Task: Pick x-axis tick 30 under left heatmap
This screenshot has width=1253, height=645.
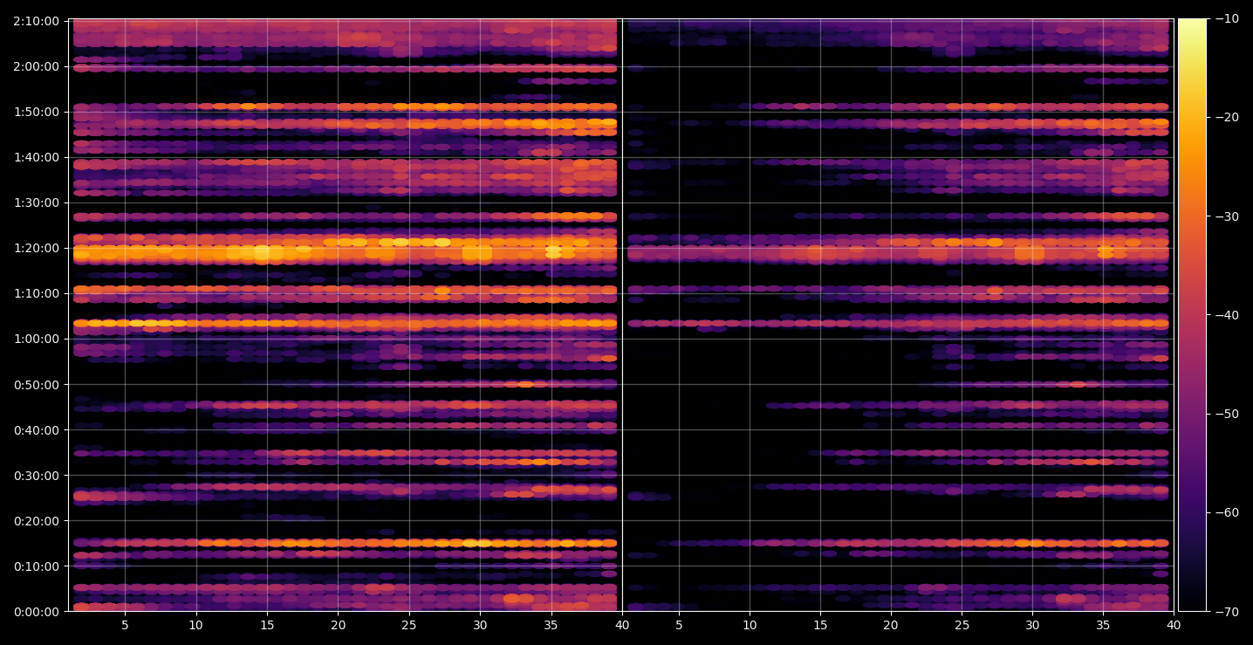Action: click(480, 625)
